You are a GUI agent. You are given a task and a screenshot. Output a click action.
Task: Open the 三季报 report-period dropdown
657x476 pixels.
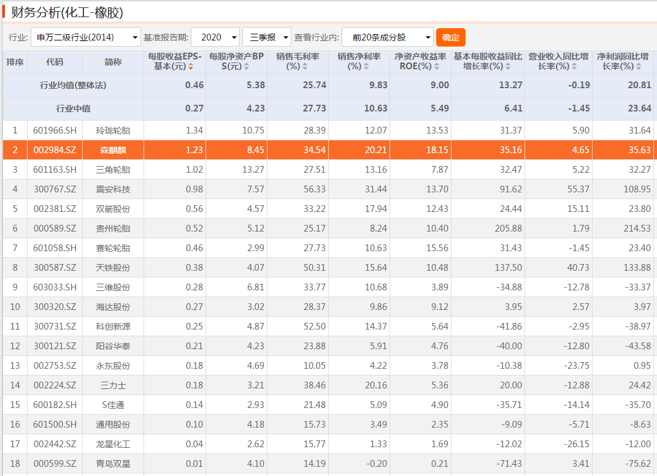266,37
